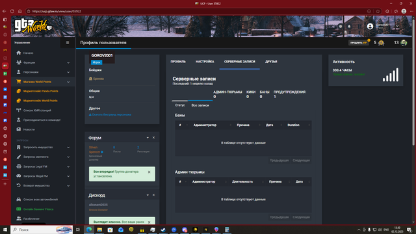Dismiss the Выглядит классно green alert
416x234 pixels.
pos(149,222)
